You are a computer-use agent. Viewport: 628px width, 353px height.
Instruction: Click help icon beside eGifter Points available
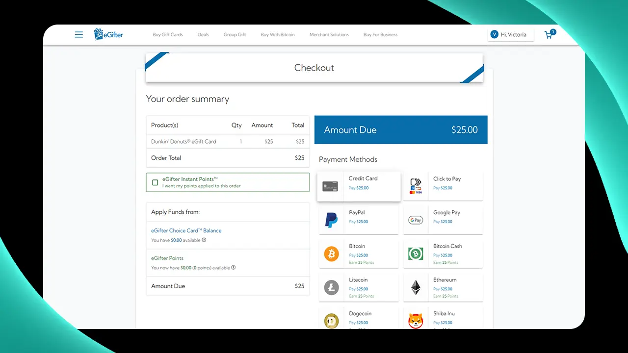(234, 268)
